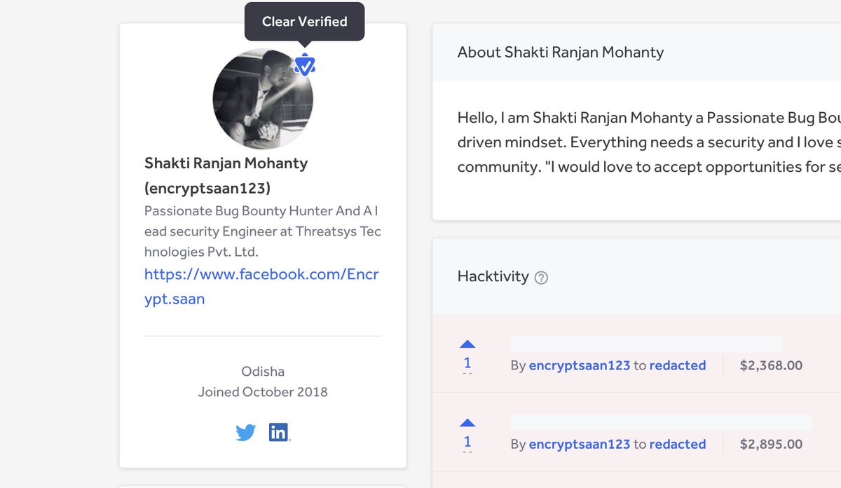Click the Clear Verified button

coord(303,21)
